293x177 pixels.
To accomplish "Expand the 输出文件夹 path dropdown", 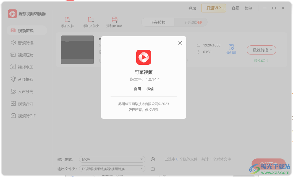I will pos(112,169).
